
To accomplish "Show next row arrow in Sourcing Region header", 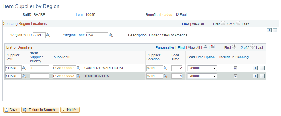I will click(238, 23).
